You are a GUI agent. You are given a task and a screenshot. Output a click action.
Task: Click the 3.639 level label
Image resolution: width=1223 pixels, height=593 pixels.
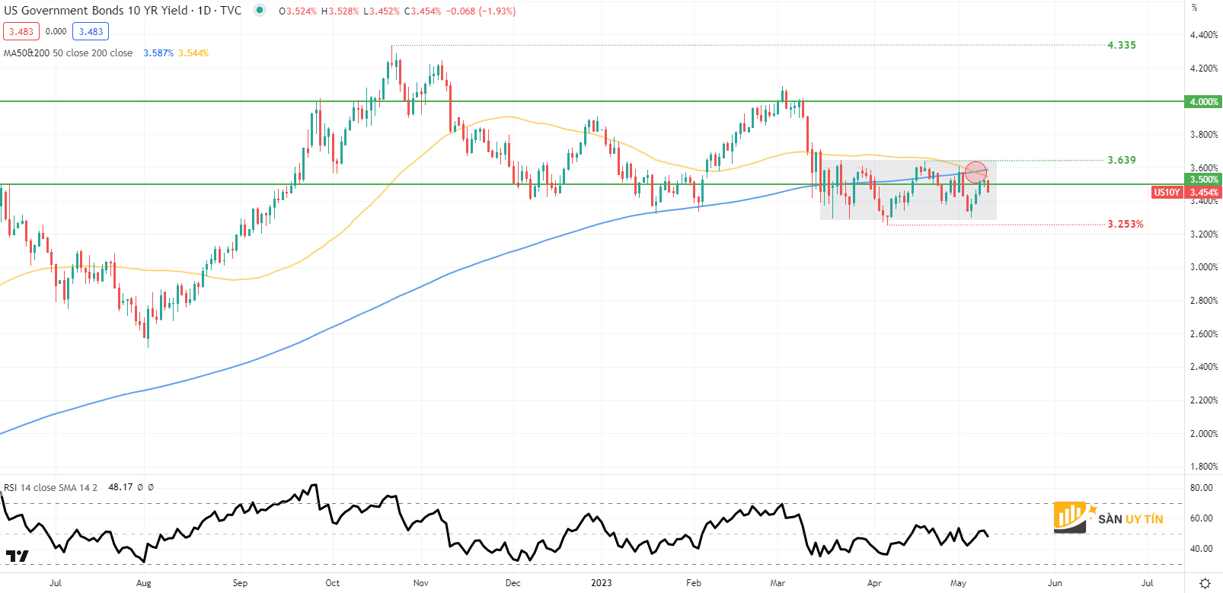(1121, 160)
